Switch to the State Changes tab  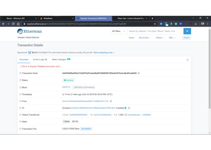coord(61,60)
